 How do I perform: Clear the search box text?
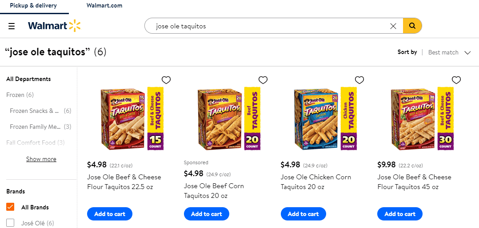[x=393, y=26]
